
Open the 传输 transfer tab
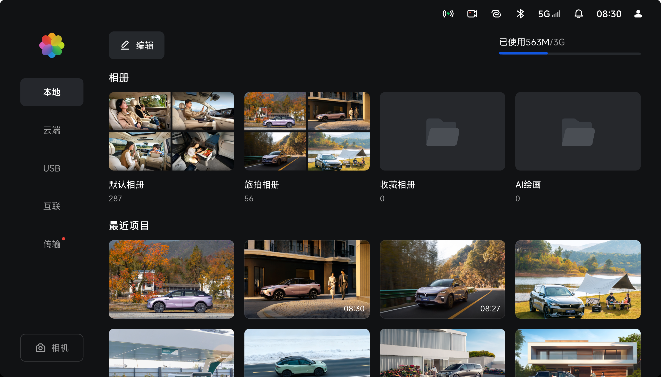[x=52, y=244]
